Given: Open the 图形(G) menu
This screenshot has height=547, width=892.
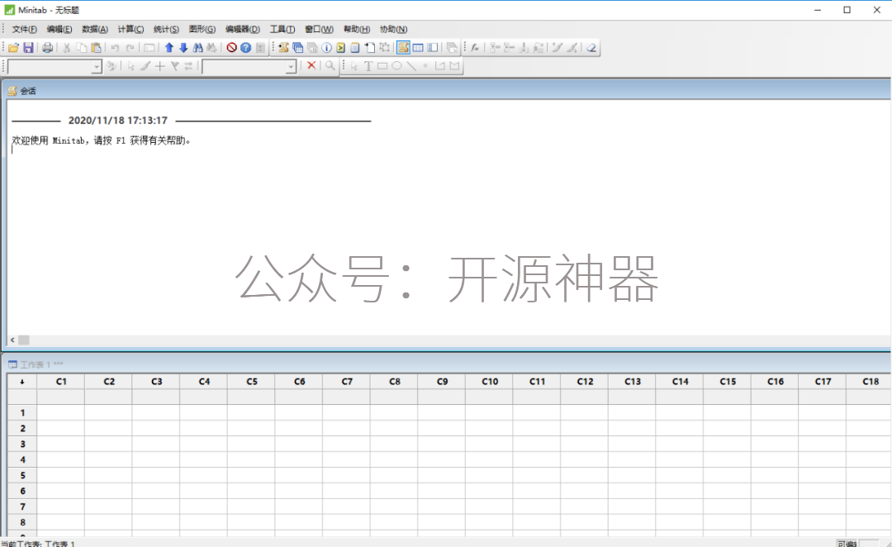Looking at the screenshot, I should 202,29.
